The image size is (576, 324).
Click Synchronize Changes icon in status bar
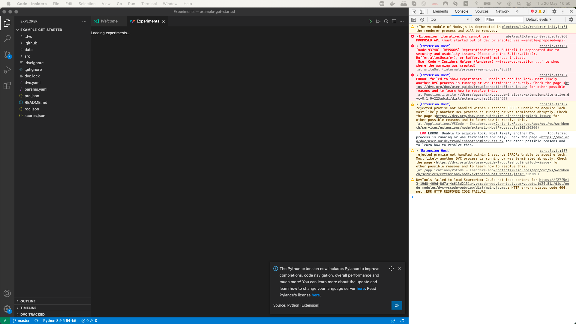click(36, 321)
